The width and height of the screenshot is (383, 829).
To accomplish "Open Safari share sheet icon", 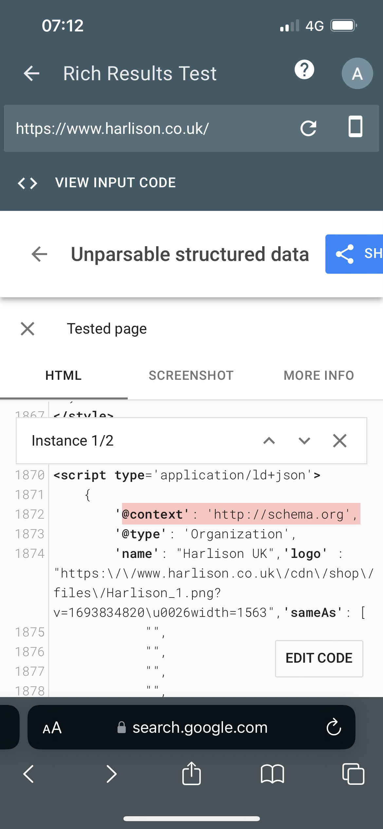I will click(x=191, y=773).
